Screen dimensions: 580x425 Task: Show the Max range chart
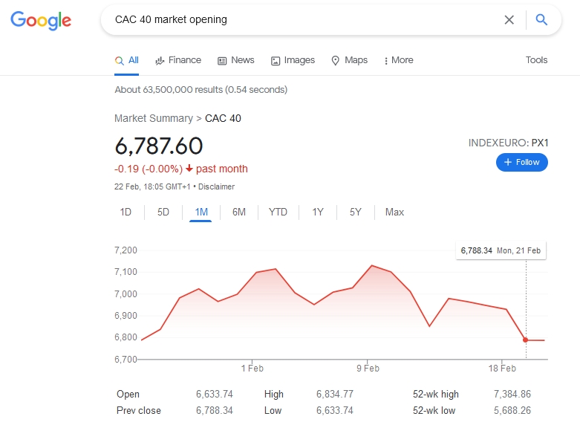394,212
